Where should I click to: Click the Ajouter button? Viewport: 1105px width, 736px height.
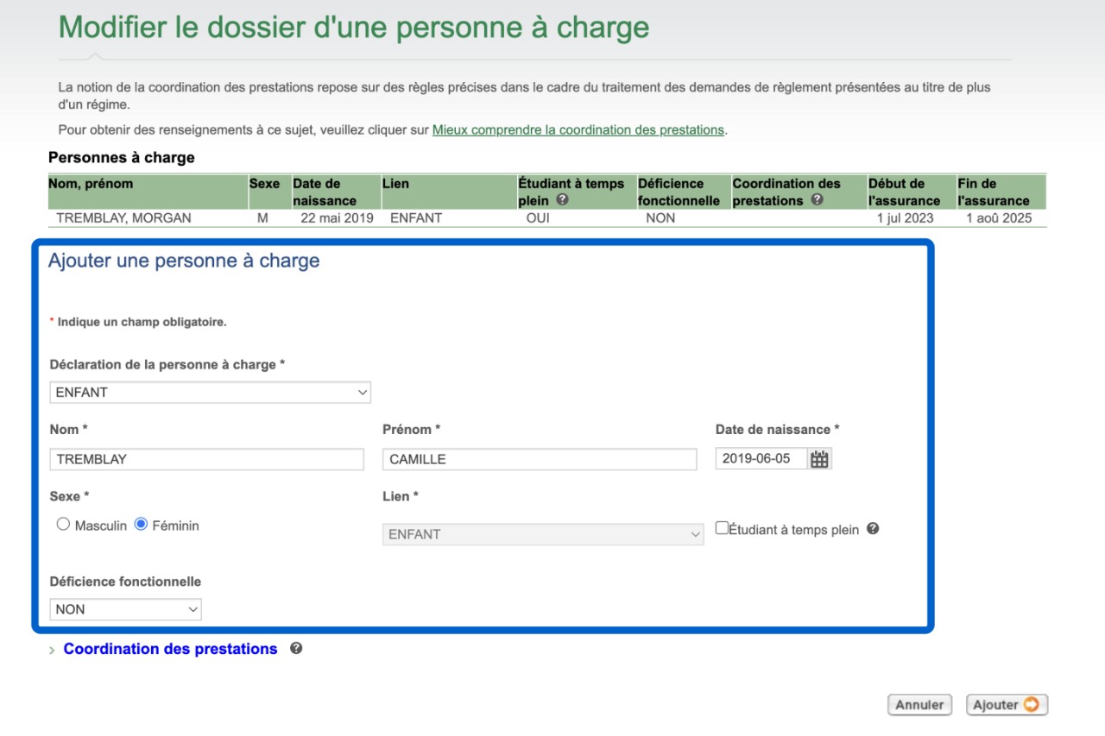point(1006,705)
